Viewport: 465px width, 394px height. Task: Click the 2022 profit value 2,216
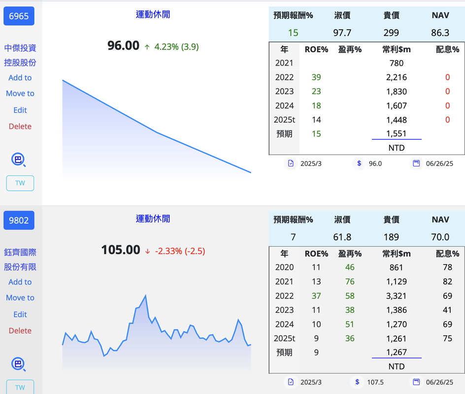click(x=397, y=77)
